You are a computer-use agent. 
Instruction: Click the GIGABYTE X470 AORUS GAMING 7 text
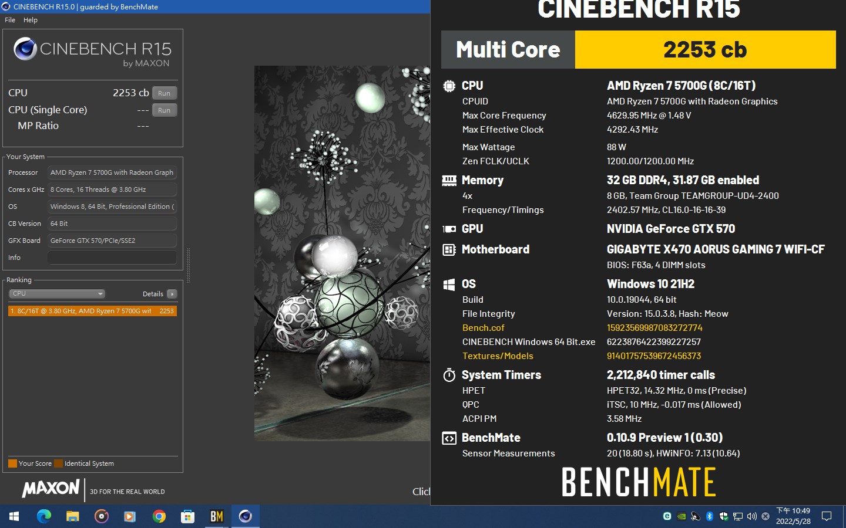(716, 249)
